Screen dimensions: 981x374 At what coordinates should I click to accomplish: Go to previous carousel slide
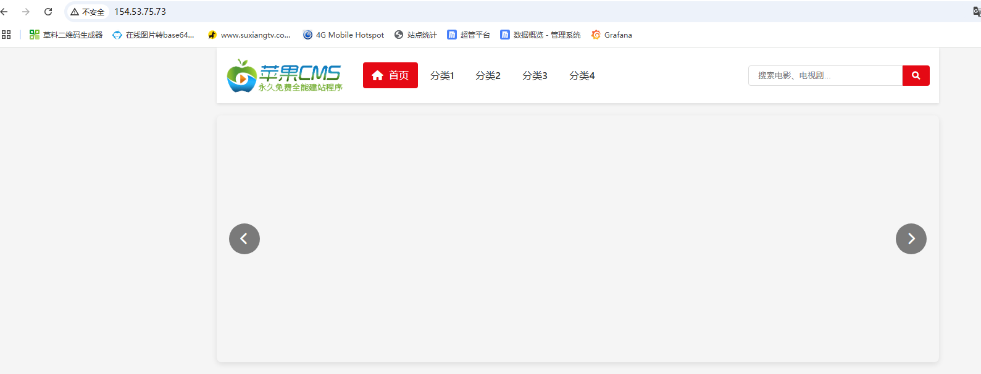pyautogui.click(x=244, y=239)
